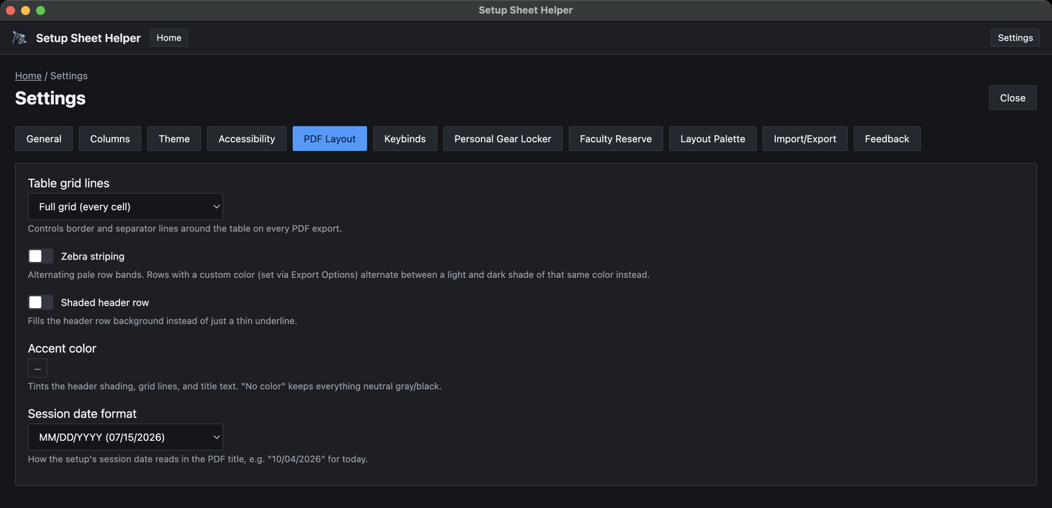Enable the Zebra striping toggle

coord(41,256)
